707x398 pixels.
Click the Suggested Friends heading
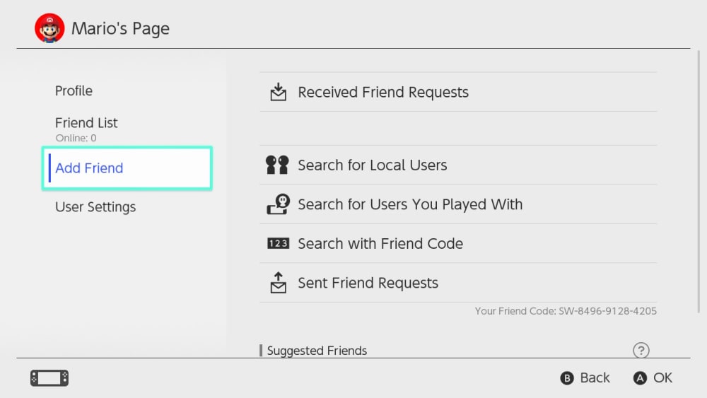317,351
